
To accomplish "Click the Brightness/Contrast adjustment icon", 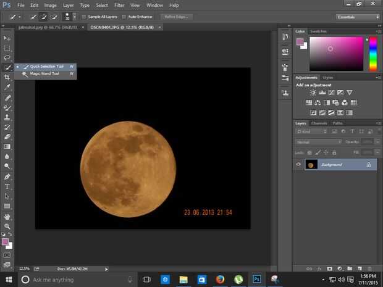I will coord(313,93).
